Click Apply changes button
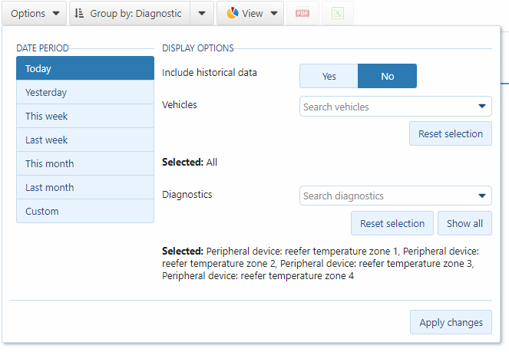This screenshot has width=509, height=352. [451, 322]
